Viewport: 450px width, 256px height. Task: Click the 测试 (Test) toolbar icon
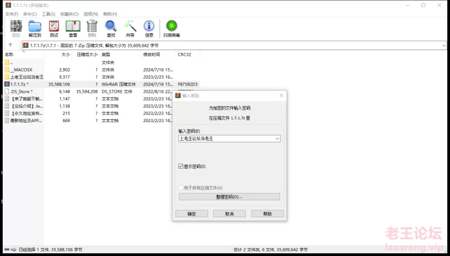point(53,26)
